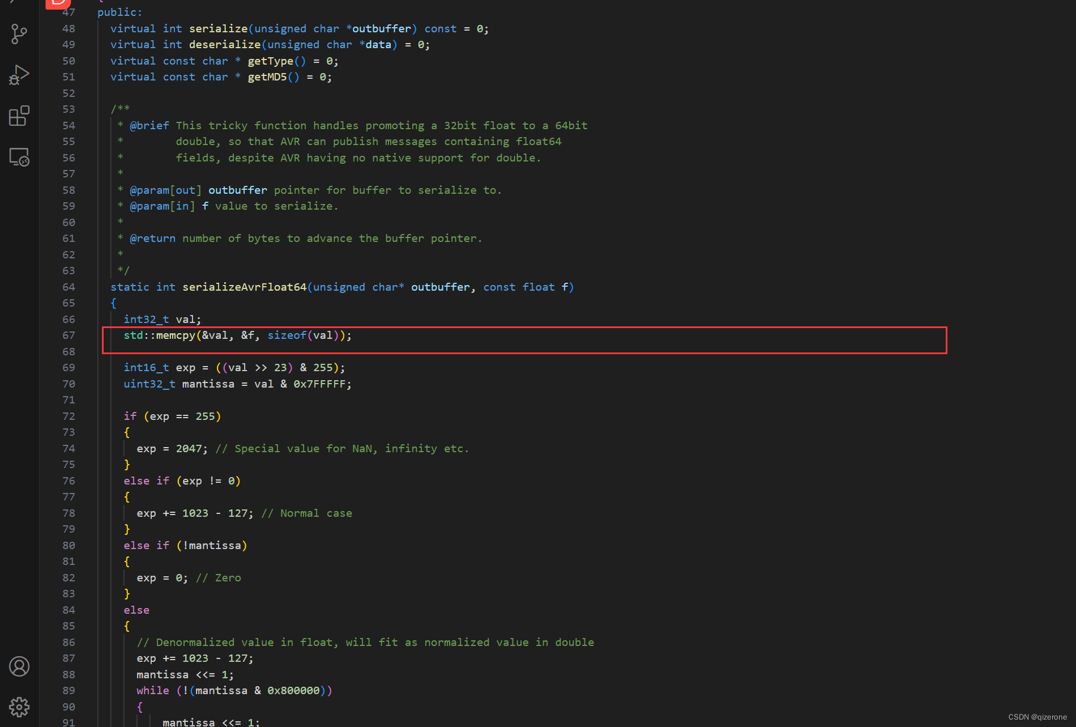
Task: Open the Run and Debug view
Action: [19, 75]
